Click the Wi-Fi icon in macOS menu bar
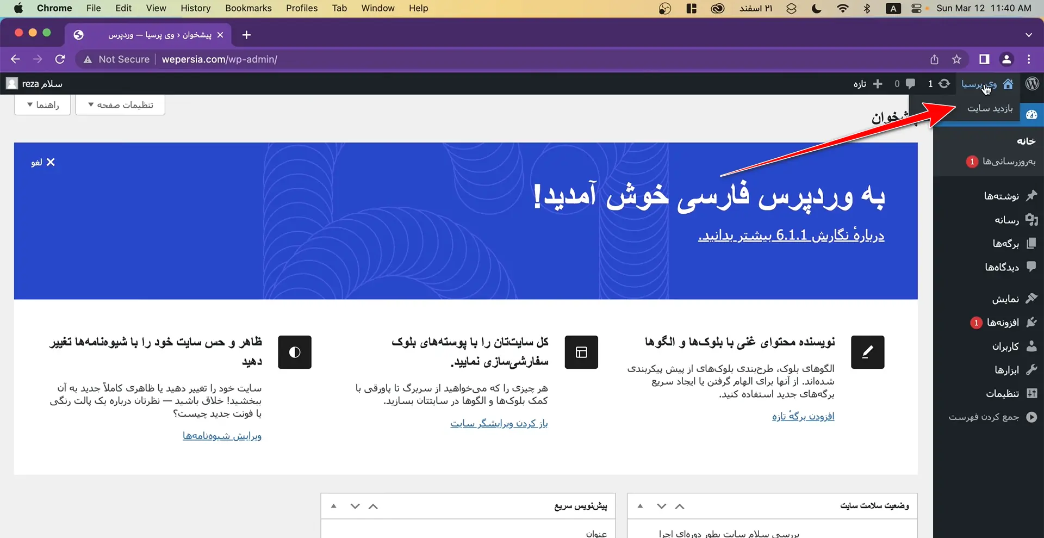 click(843, 8)
